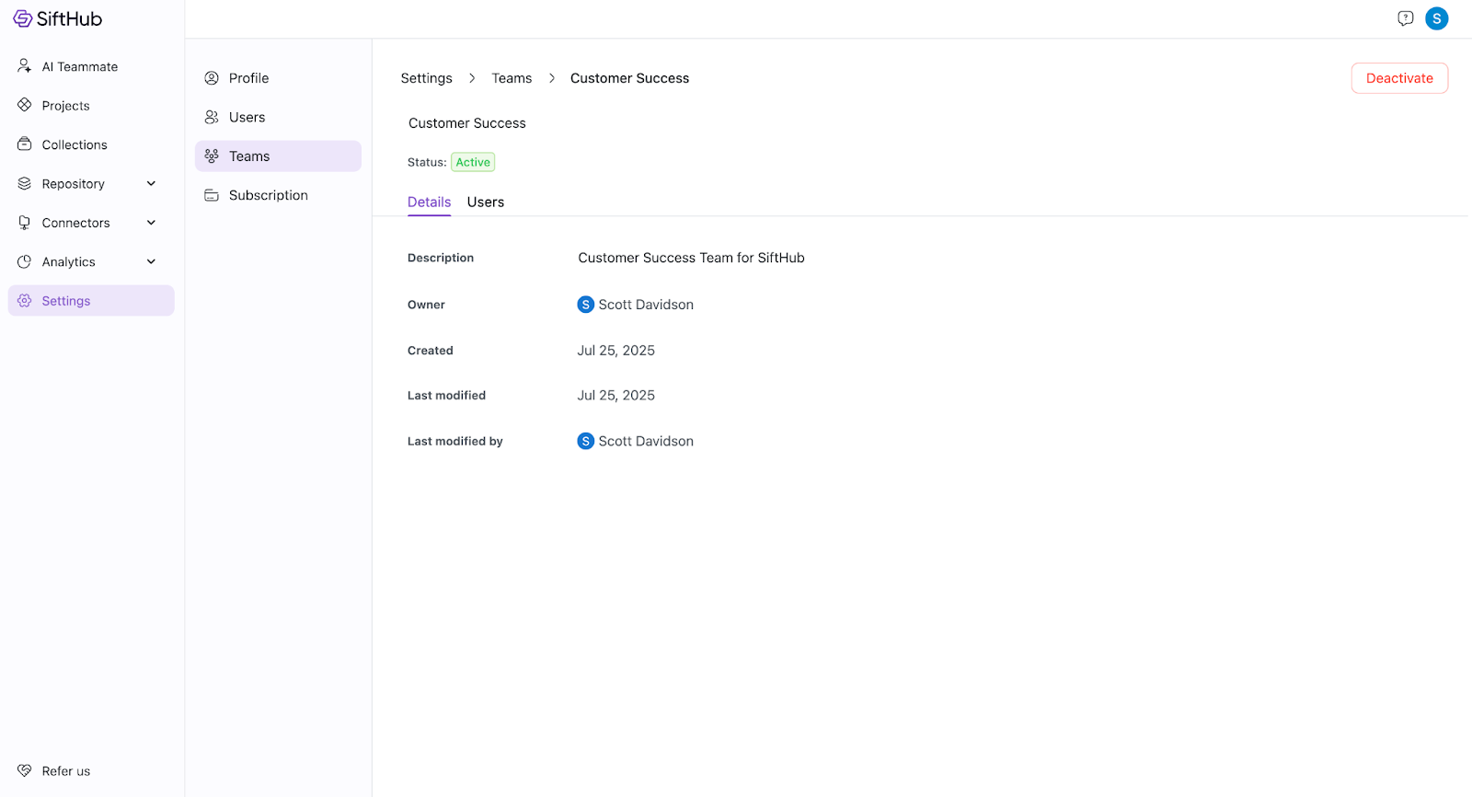Click the SiftHub logo icon

point(22,18)
